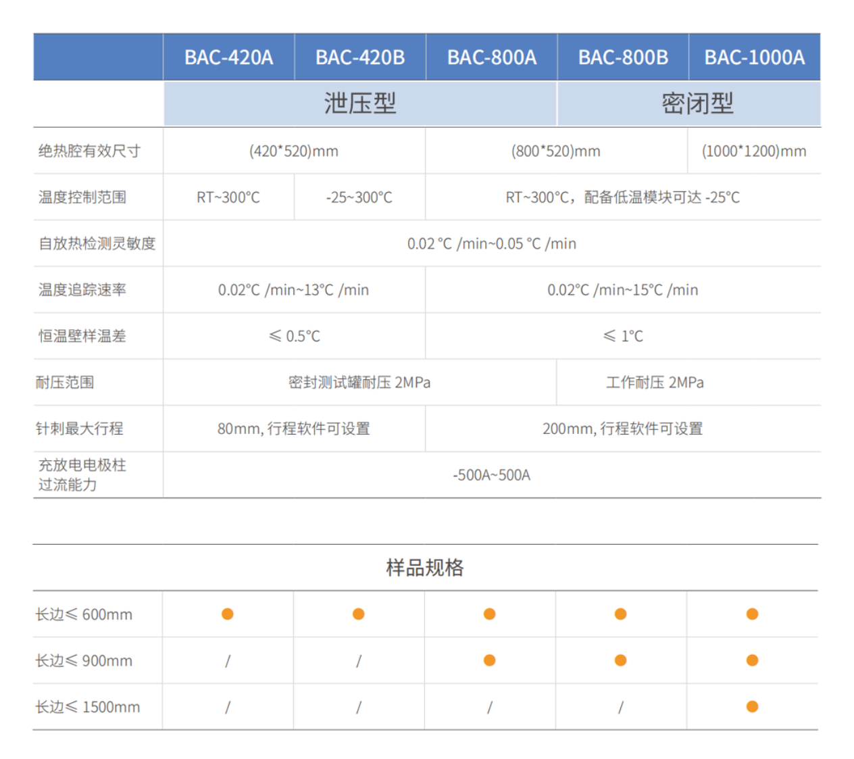Click the BAC-420A slash in the 长边≤900mm row
This screenshot has width=854, height=759.
coord(228,661)
